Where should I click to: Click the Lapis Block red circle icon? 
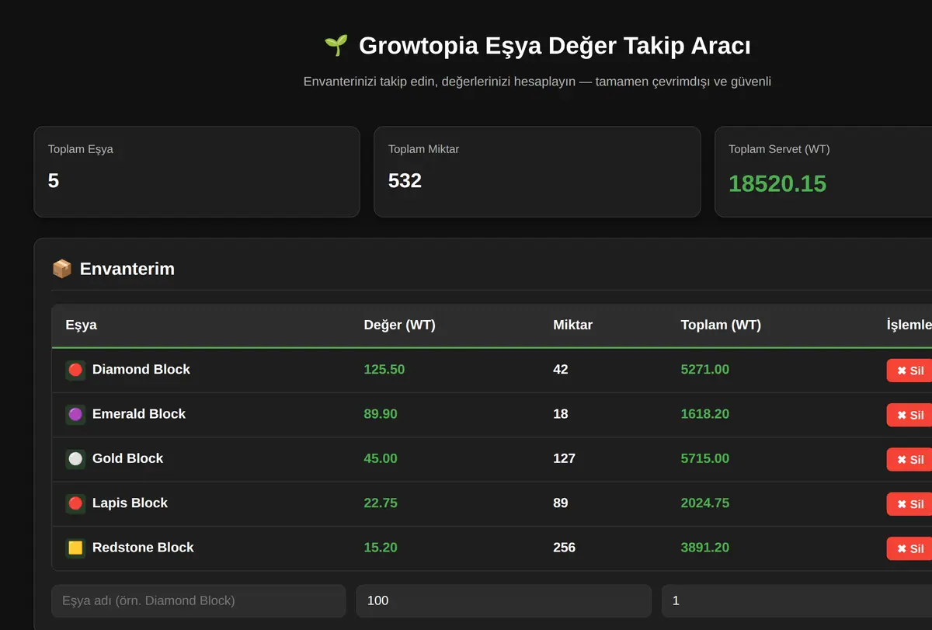pyautogui.click(x=75, y=503)
